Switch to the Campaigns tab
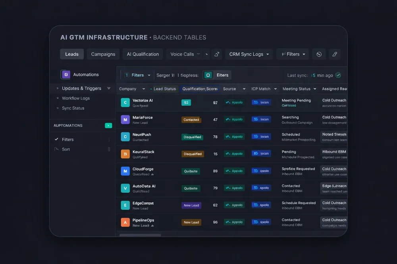The width and height of the screenshot is (397, 264). point(103,54)
